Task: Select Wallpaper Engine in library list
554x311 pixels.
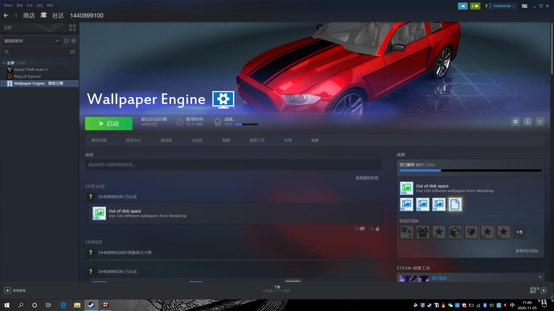Action: point(40,83)
